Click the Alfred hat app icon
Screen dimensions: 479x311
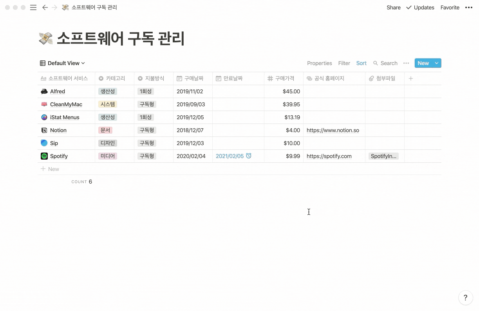point(44,91)
